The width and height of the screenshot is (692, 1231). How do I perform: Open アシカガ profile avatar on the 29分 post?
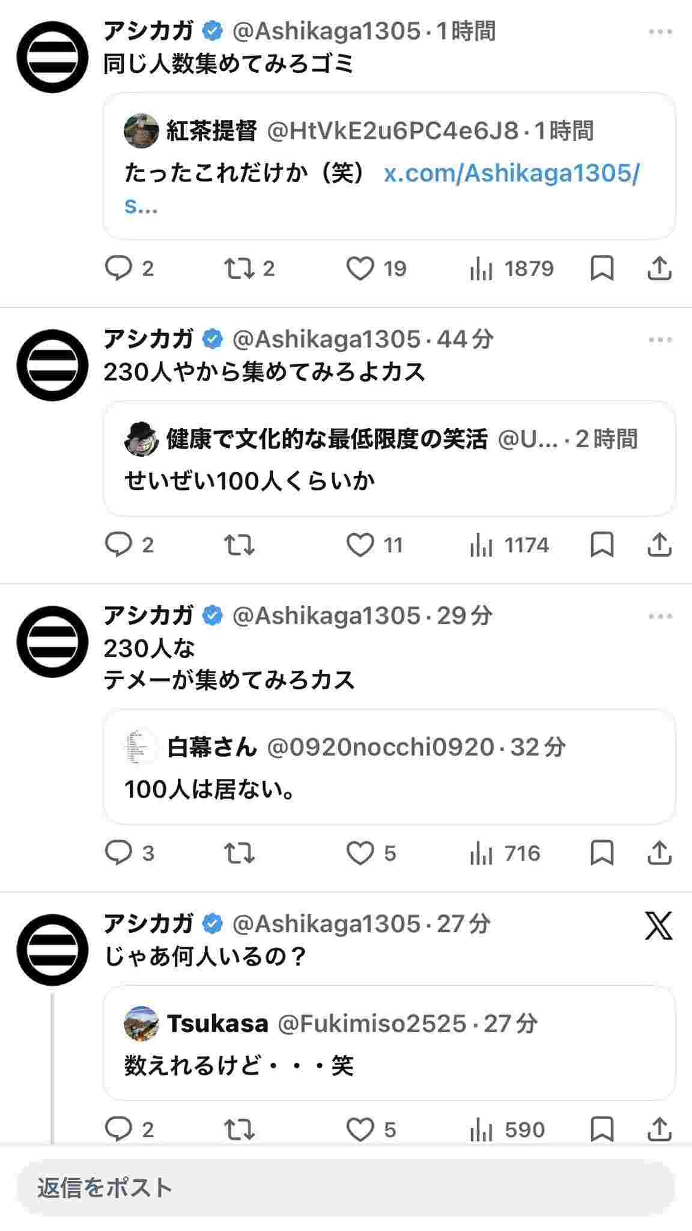[x=52, y=641]
